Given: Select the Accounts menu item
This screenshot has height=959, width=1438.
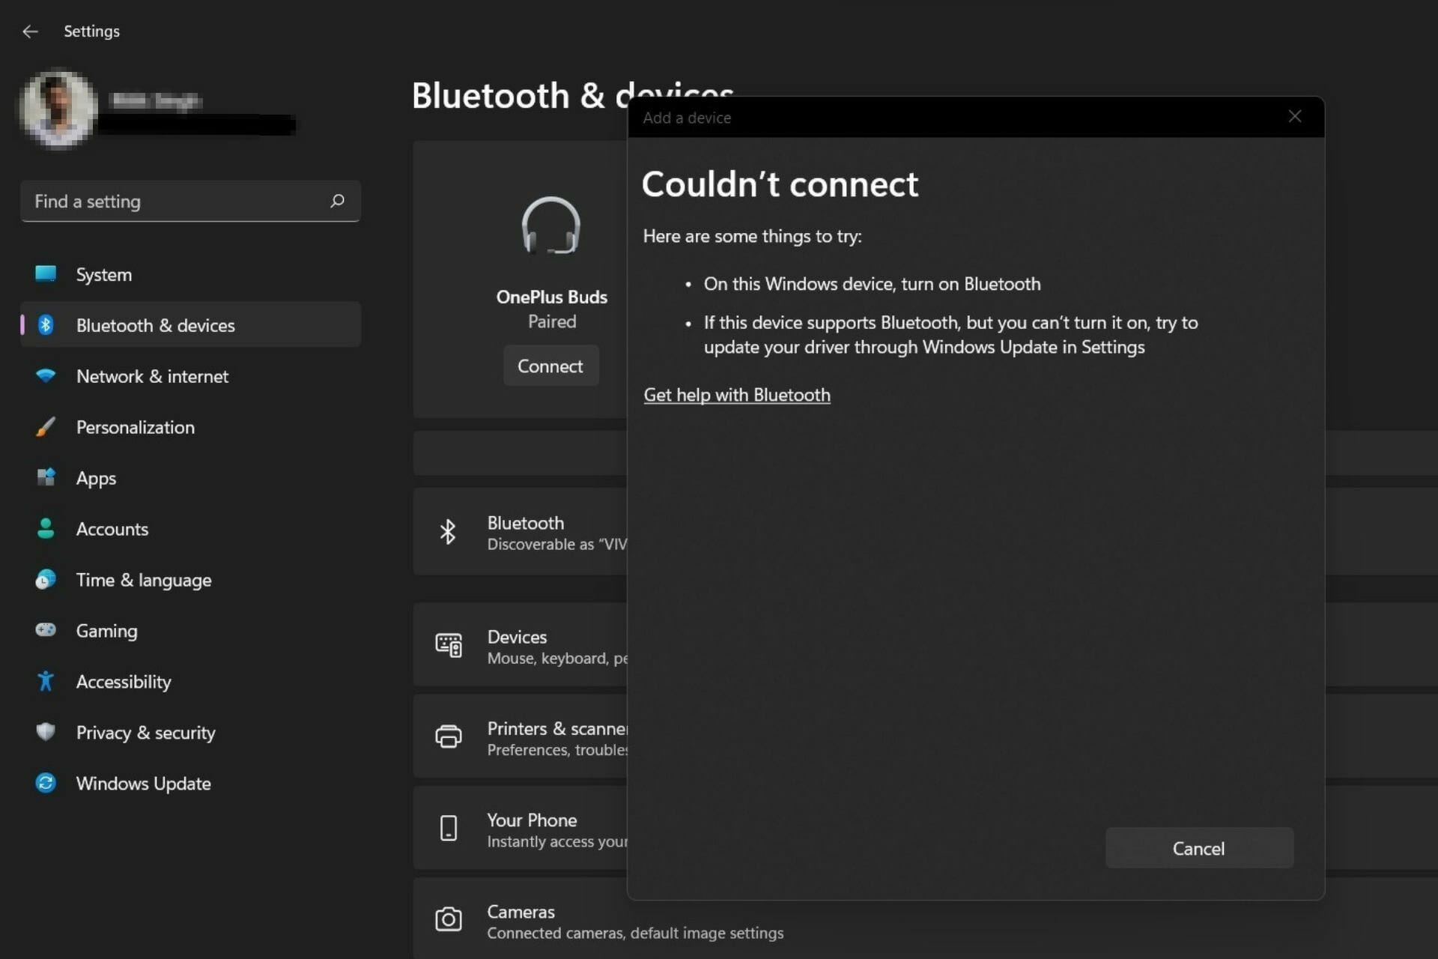Looking at the screenshot, I should pyautogui.click(x=112, y=527).
